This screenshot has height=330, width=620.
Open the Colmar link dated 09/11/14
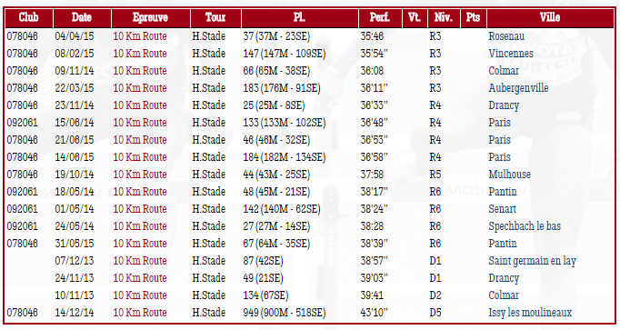(504, 71)
